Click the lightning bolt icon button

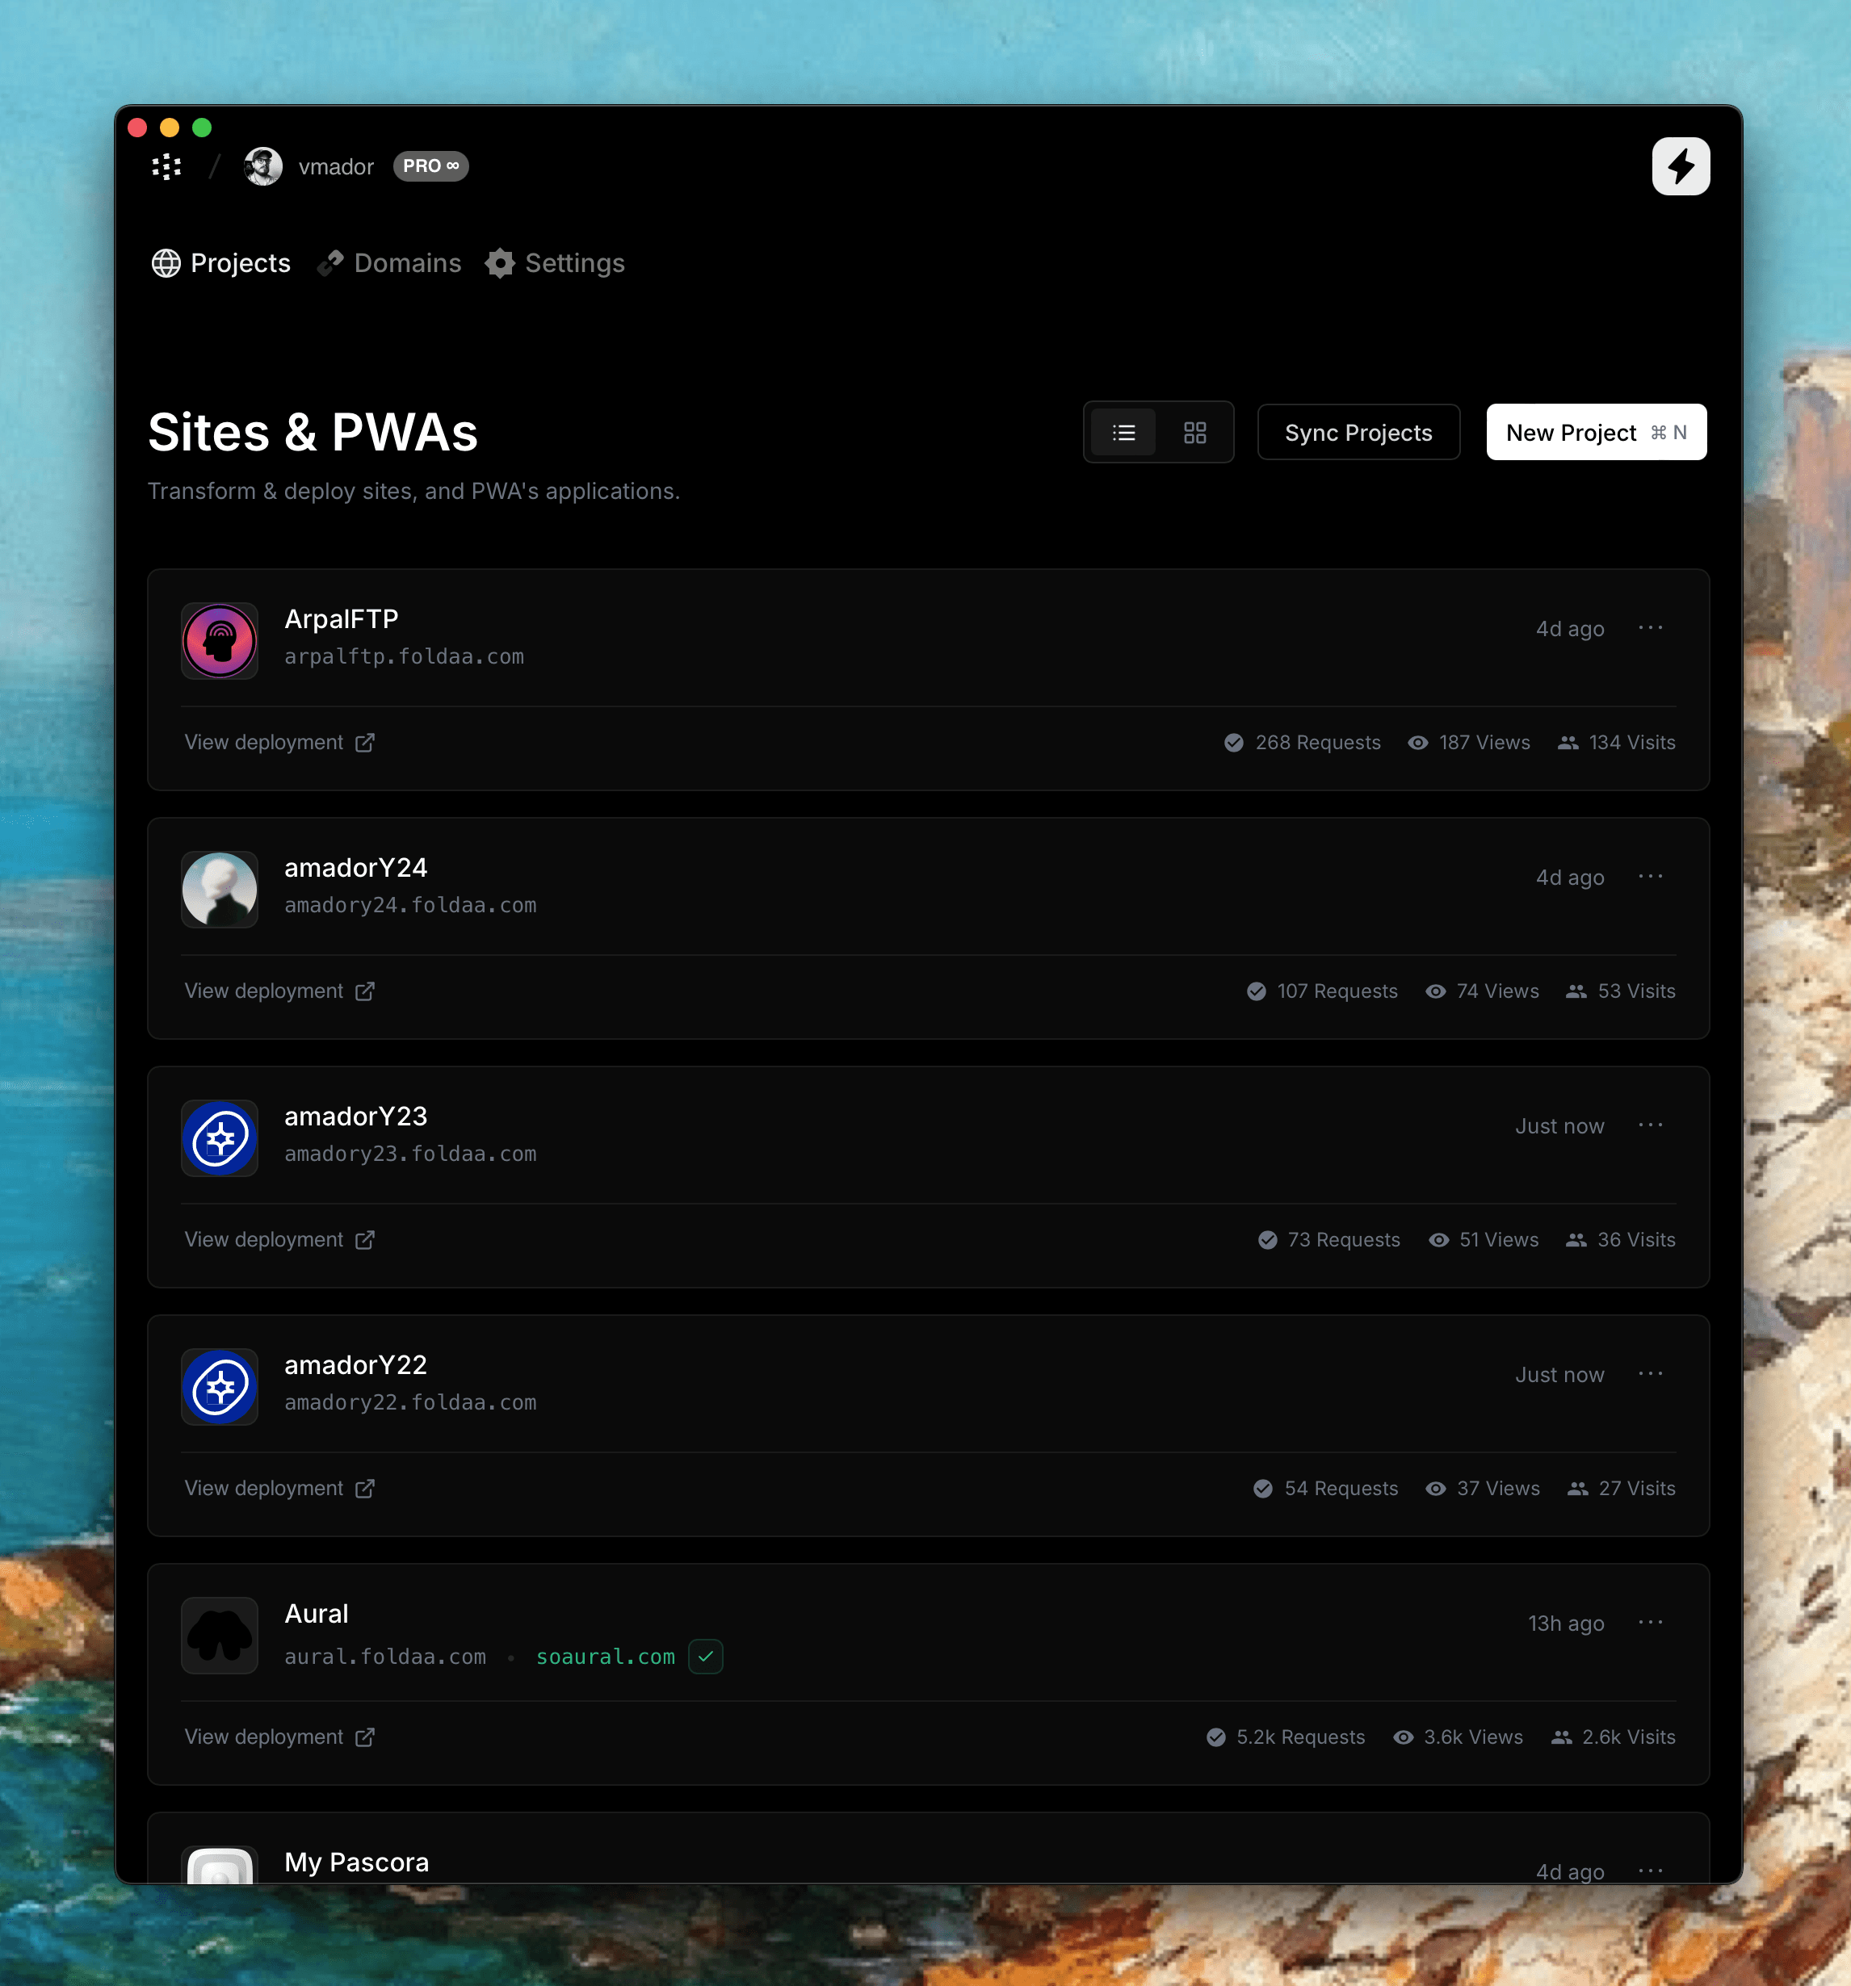coord(1680,165)
